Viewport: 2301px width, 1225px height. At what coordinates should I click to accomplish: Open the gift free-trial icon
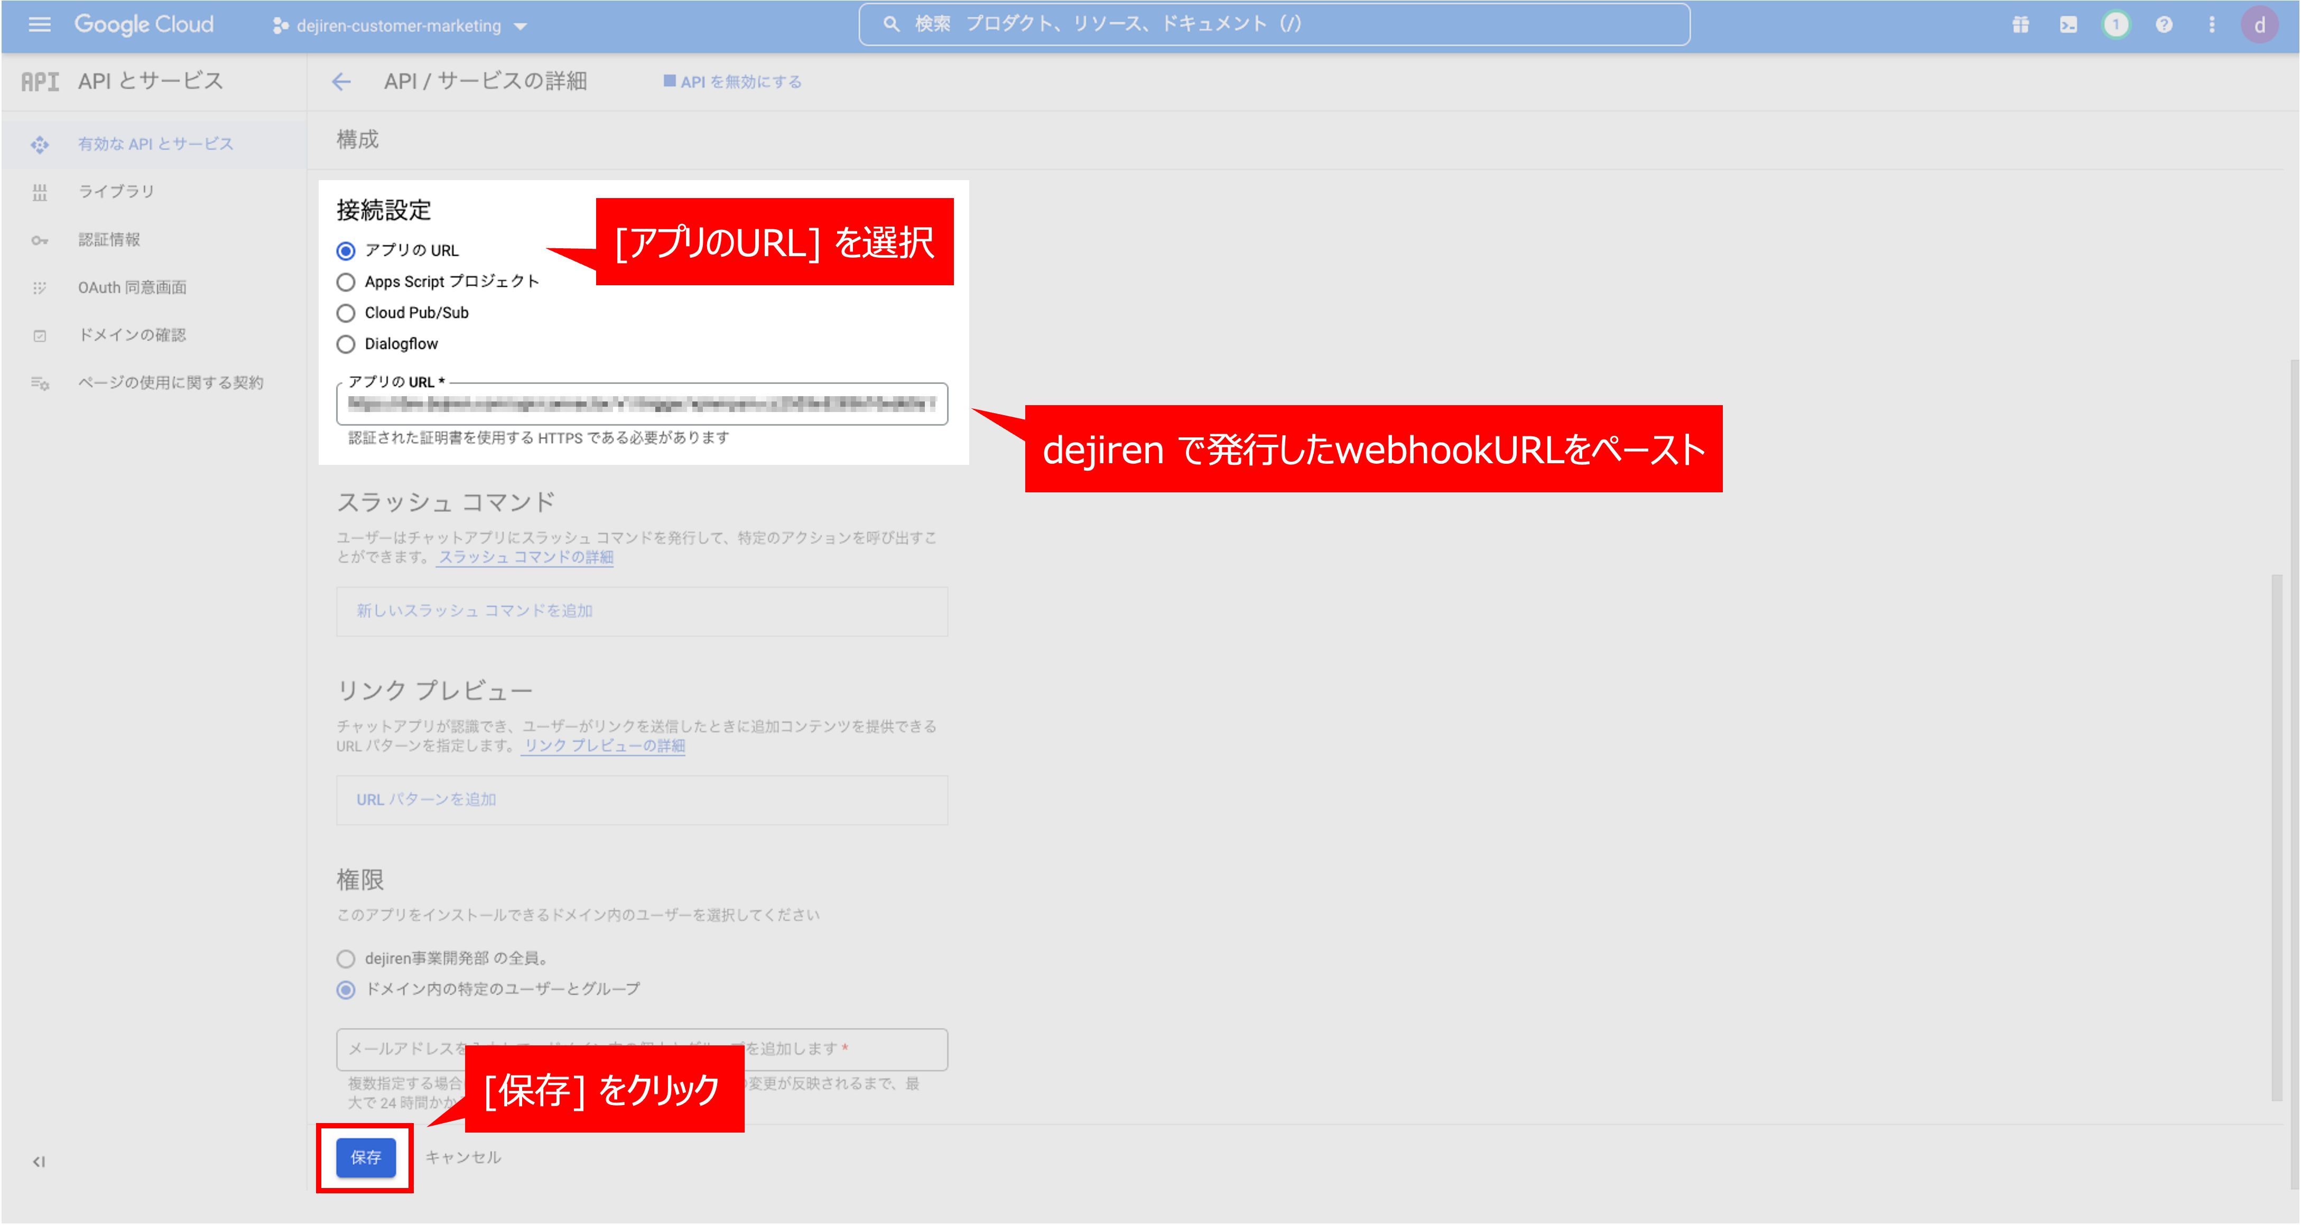(x=2020, y=25)
